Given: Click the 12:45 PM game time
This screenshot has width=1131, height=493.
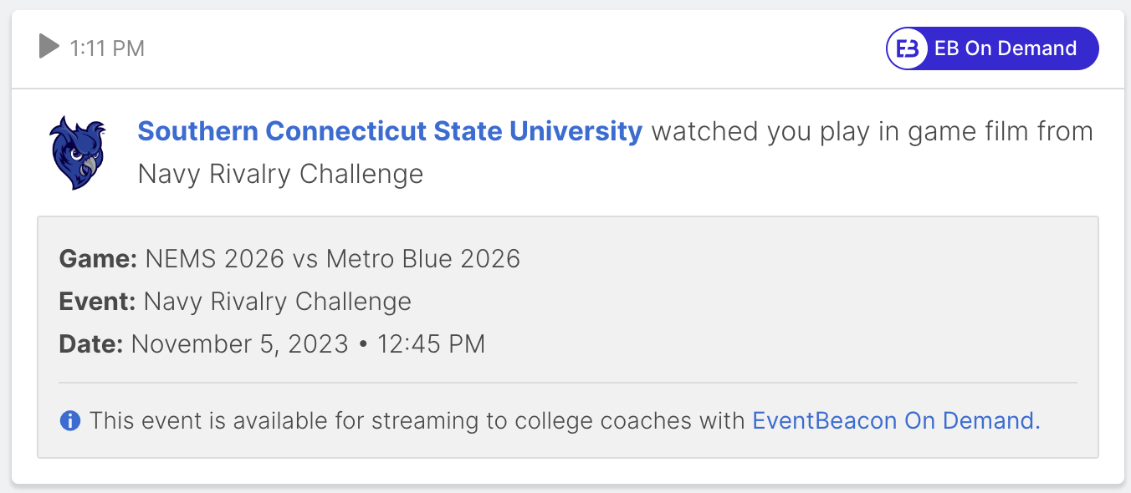Looking at the screenshot, I should pyautogui.click(x=431, y=344).
